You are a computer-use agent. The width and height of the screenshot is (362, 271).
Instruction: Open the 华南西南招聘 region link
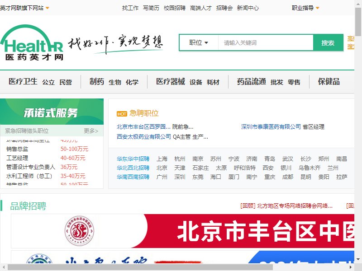click(133, 177)
